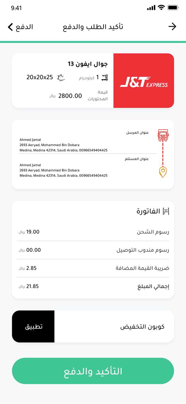186x404 pixels.
Task: Click the shipping fee رسوم الشحن row
Action: [93, 232]
